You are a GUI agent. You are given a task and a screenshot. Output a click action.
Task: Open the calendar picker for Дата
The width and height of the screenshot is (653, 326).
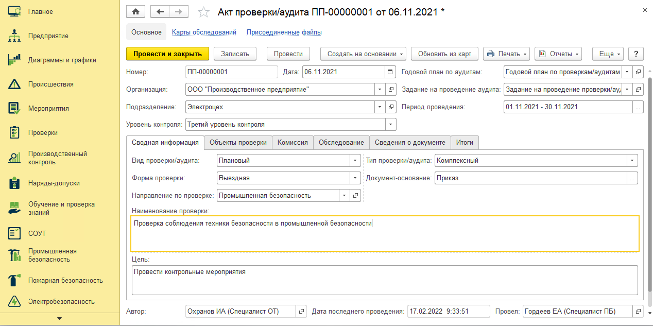click(x=390, y=72)
